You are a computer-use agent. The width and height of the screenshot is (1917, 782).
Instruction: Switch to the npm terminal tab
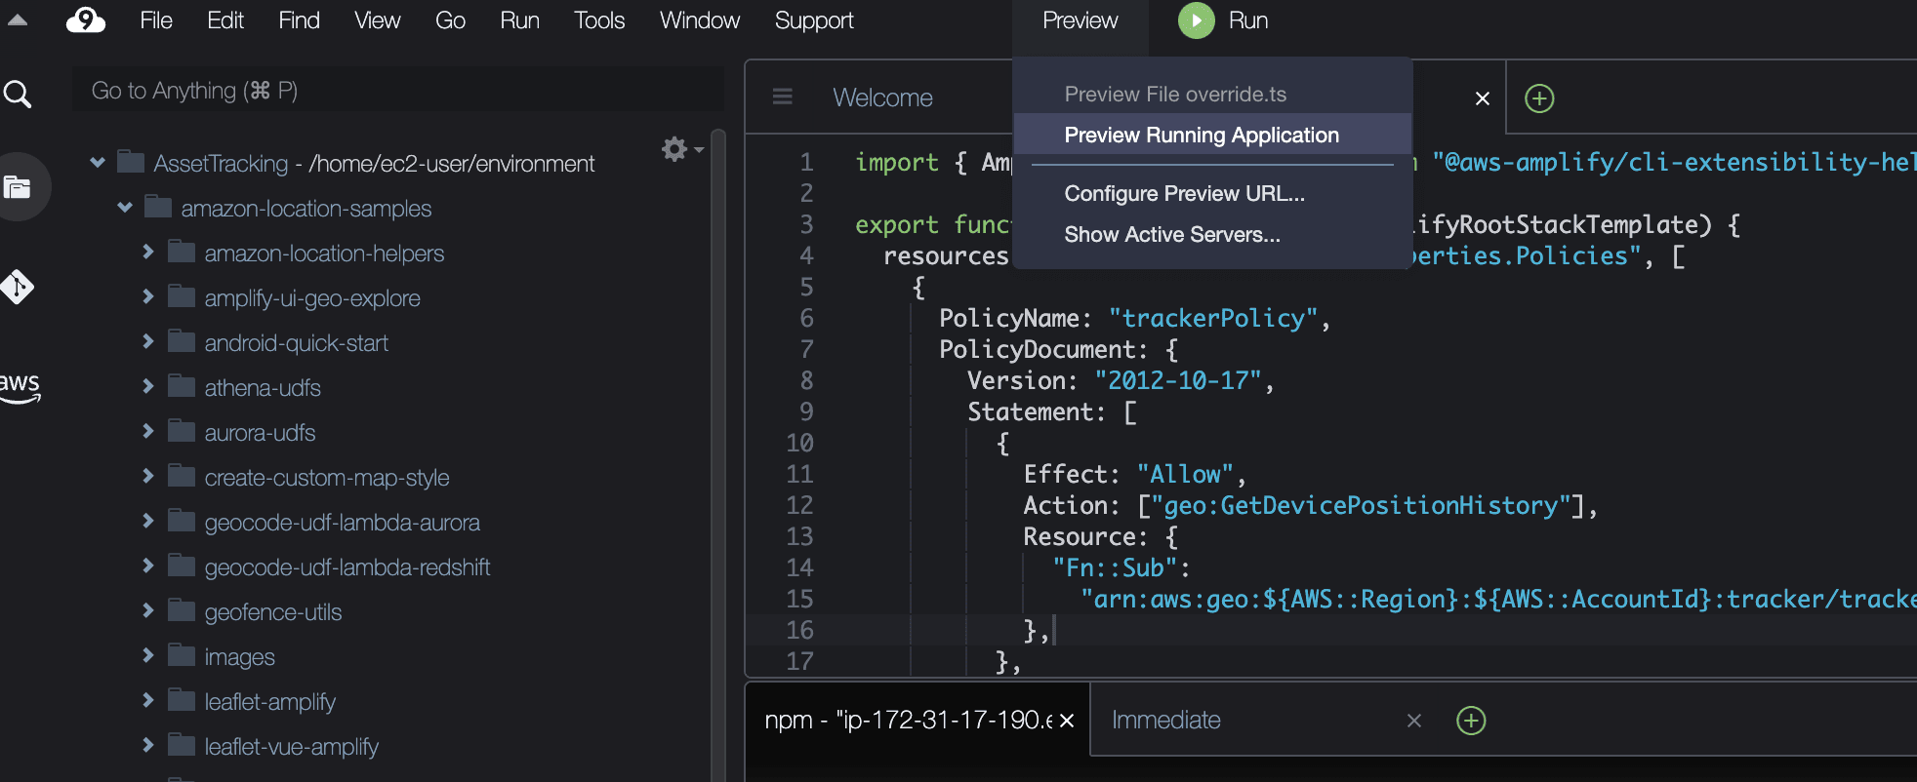click(x=909, y=721)
